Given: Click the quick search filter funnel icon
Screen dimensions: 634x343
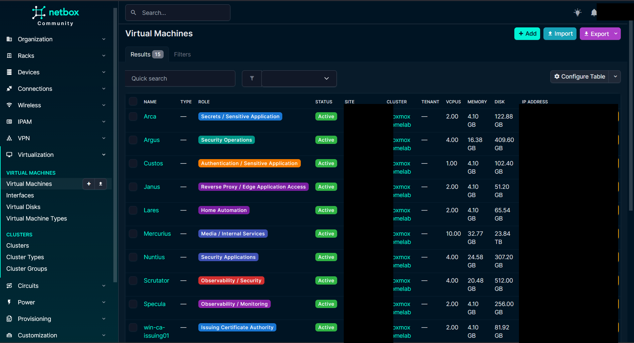Looking at the screenshot, I should tap(252, 79).
